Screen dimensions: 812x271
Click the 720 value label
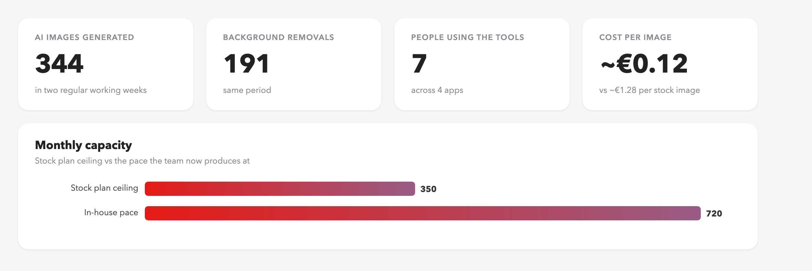[x=714, y=214]
